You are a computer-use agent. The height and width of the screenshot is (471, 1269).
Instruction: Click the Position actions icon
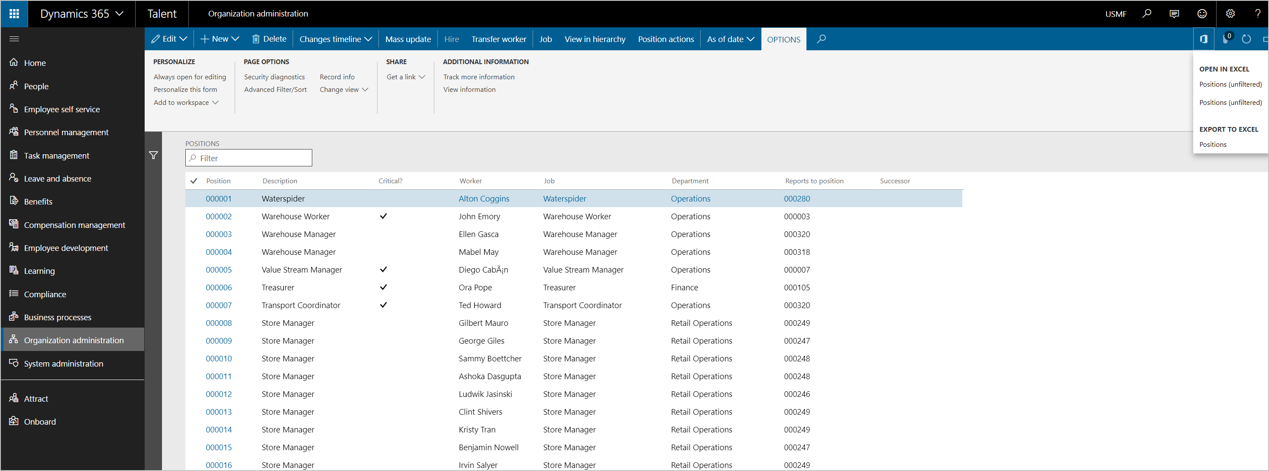coord(664,38)
